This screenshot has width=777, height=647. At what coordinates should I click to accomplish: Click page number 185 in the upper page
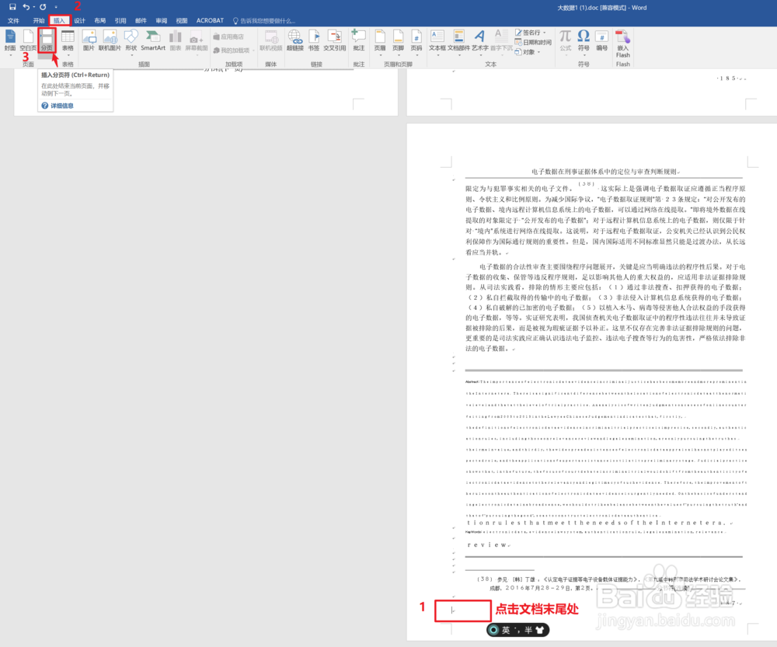(x=728, y=78)
